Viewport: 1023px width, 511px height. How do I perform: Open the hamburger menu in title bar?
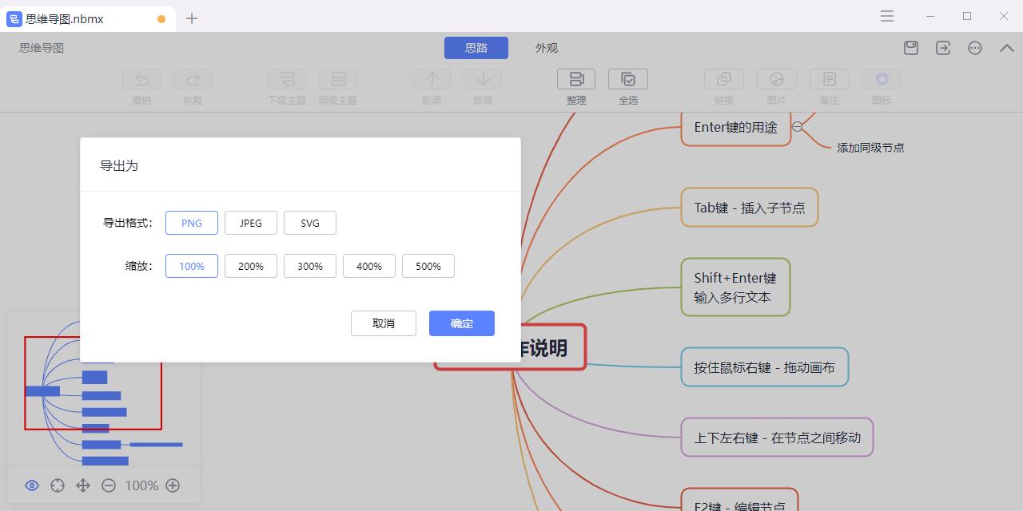pyautogui.click(x=887, y=16)
